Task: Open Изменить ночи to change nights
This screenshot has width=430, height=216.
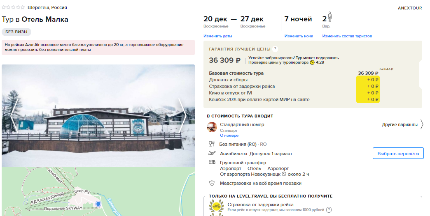Action: click(299, 36)
